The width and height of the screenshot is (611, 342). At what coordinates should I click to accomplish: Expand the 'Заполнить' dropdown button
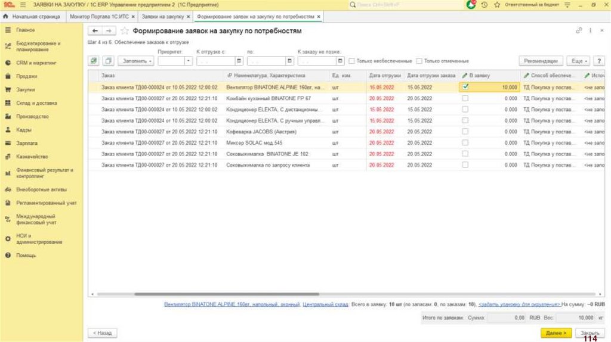tap(136, 61)
